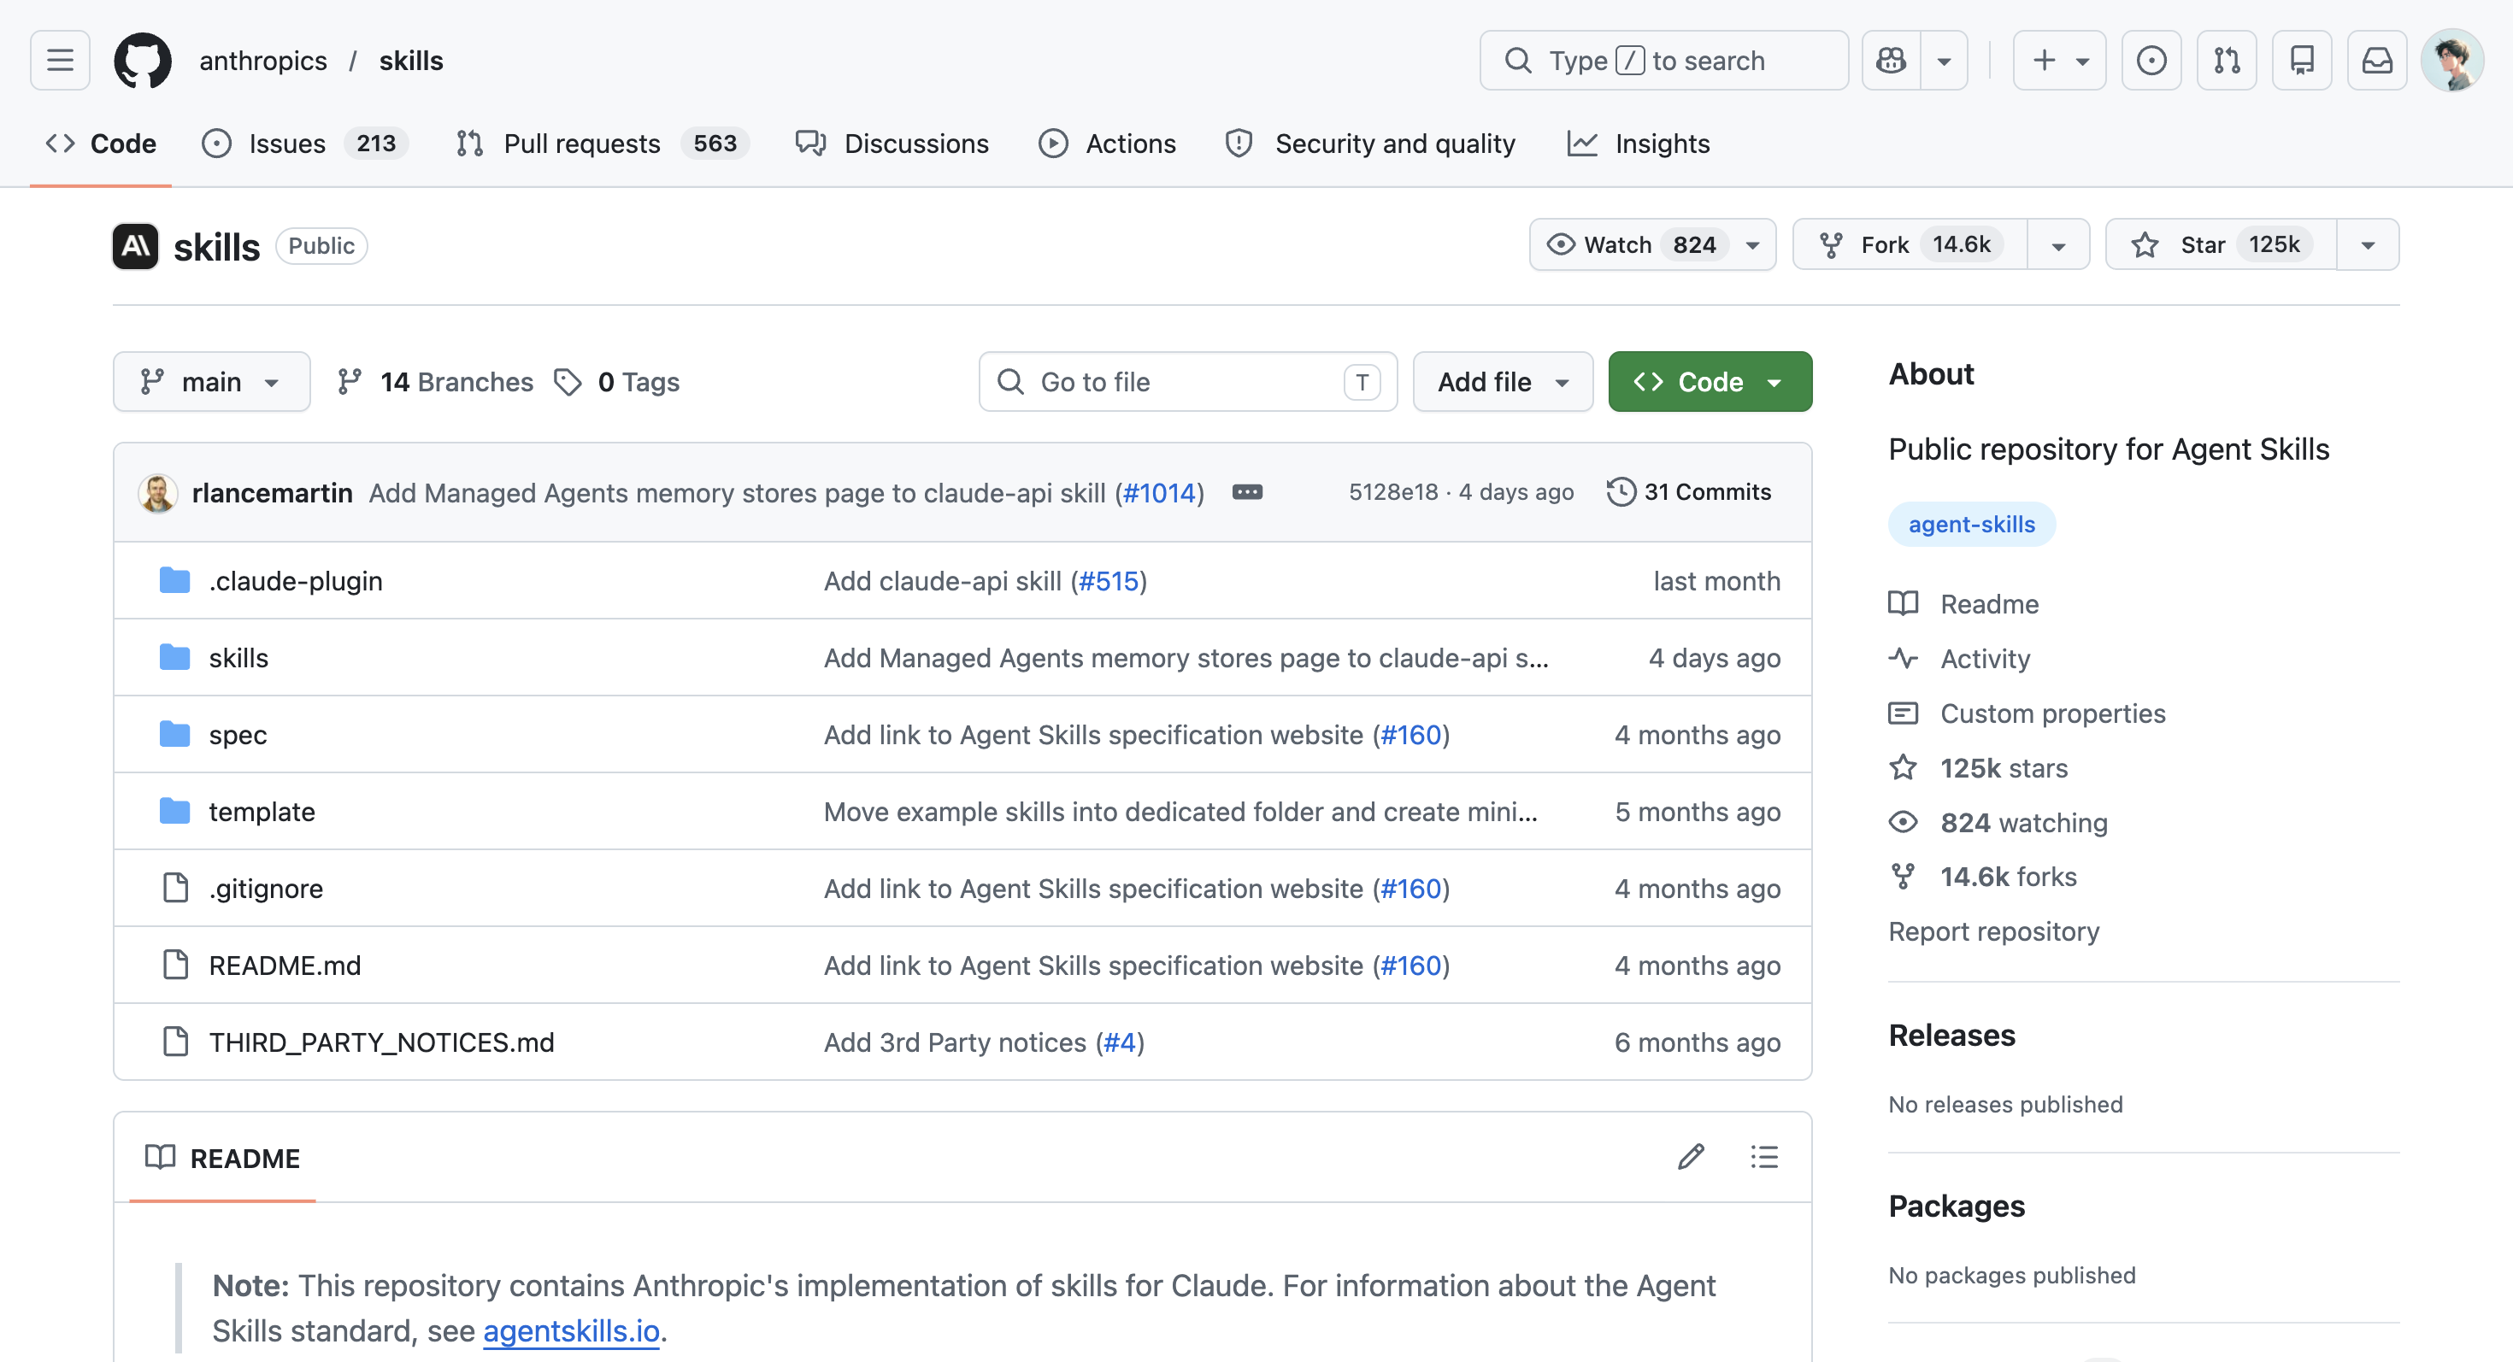View 824 watching link
Screen dimensions: 2513x1362
(1998, 822)
